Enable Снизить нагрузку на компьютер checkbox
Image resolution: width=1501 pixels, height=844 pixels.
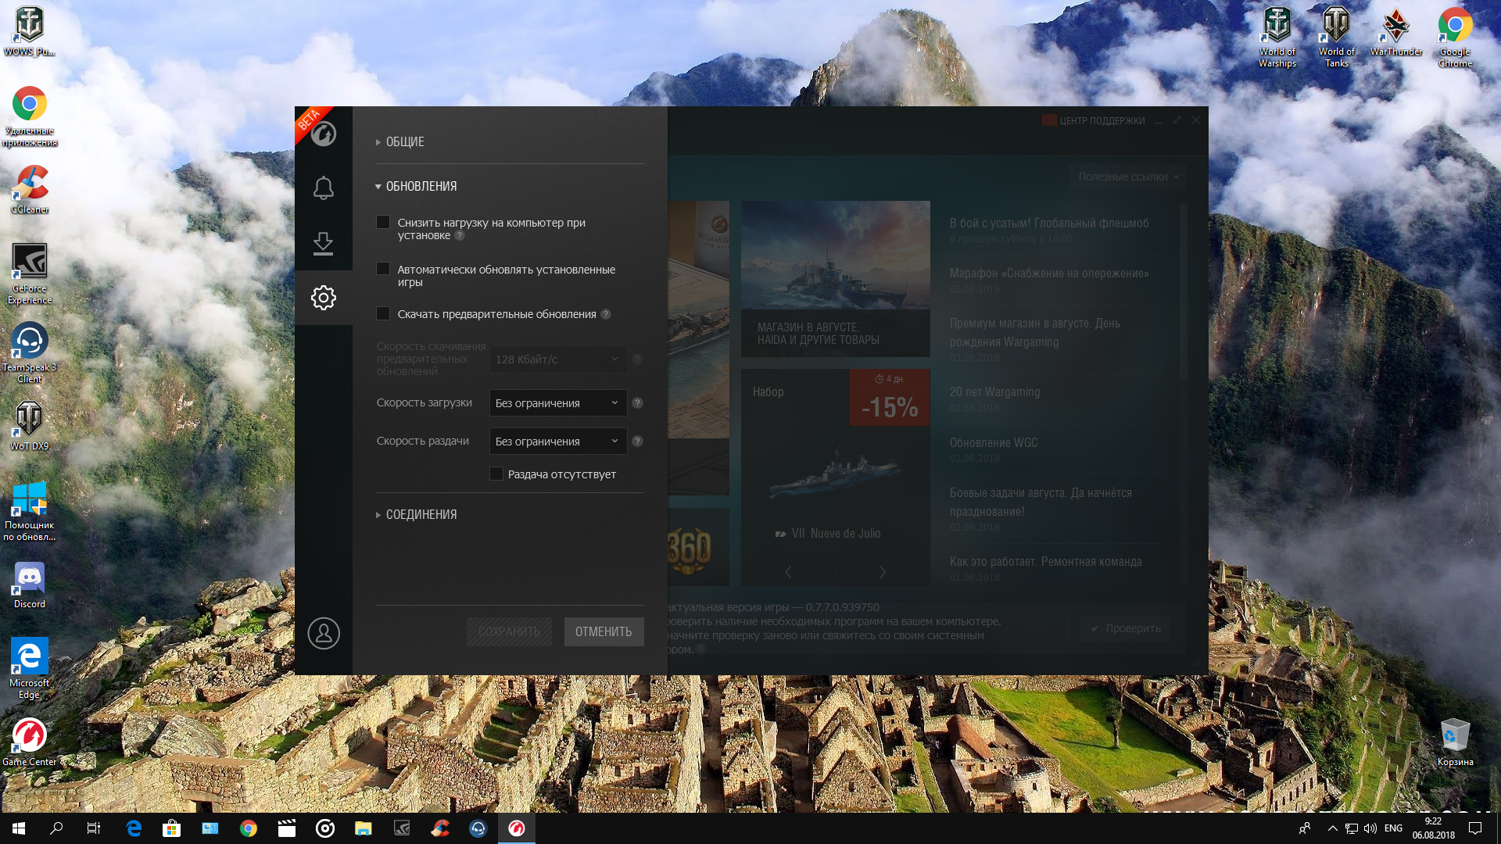tap(383, 223)
